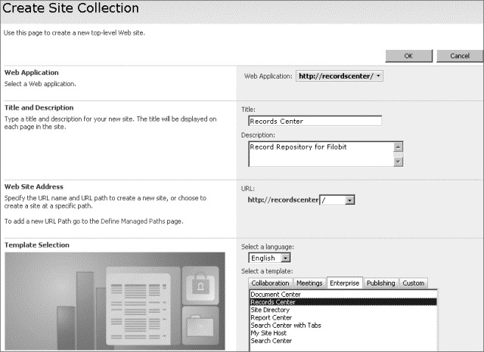Image resolution: width=484 pixels, height=352 pixels.
Task: Switch to the Meetings template tab
Action: [309, 283]
